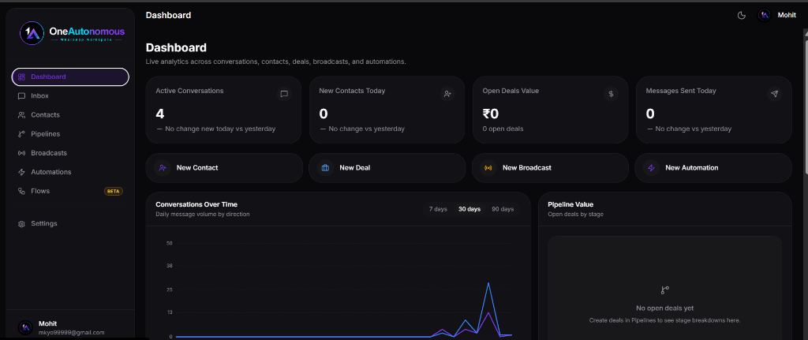
Task: Click the Settings gear icon in sidebar
Action: click(21, 224)
